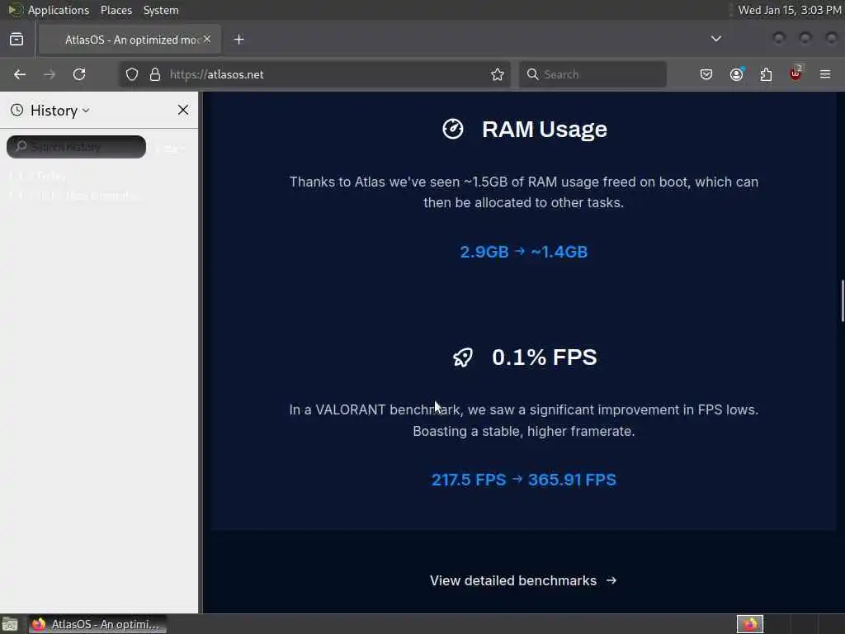Screen dimensions: 845x634
Task: Expand the list all tabs chevron
Action: 715,39
